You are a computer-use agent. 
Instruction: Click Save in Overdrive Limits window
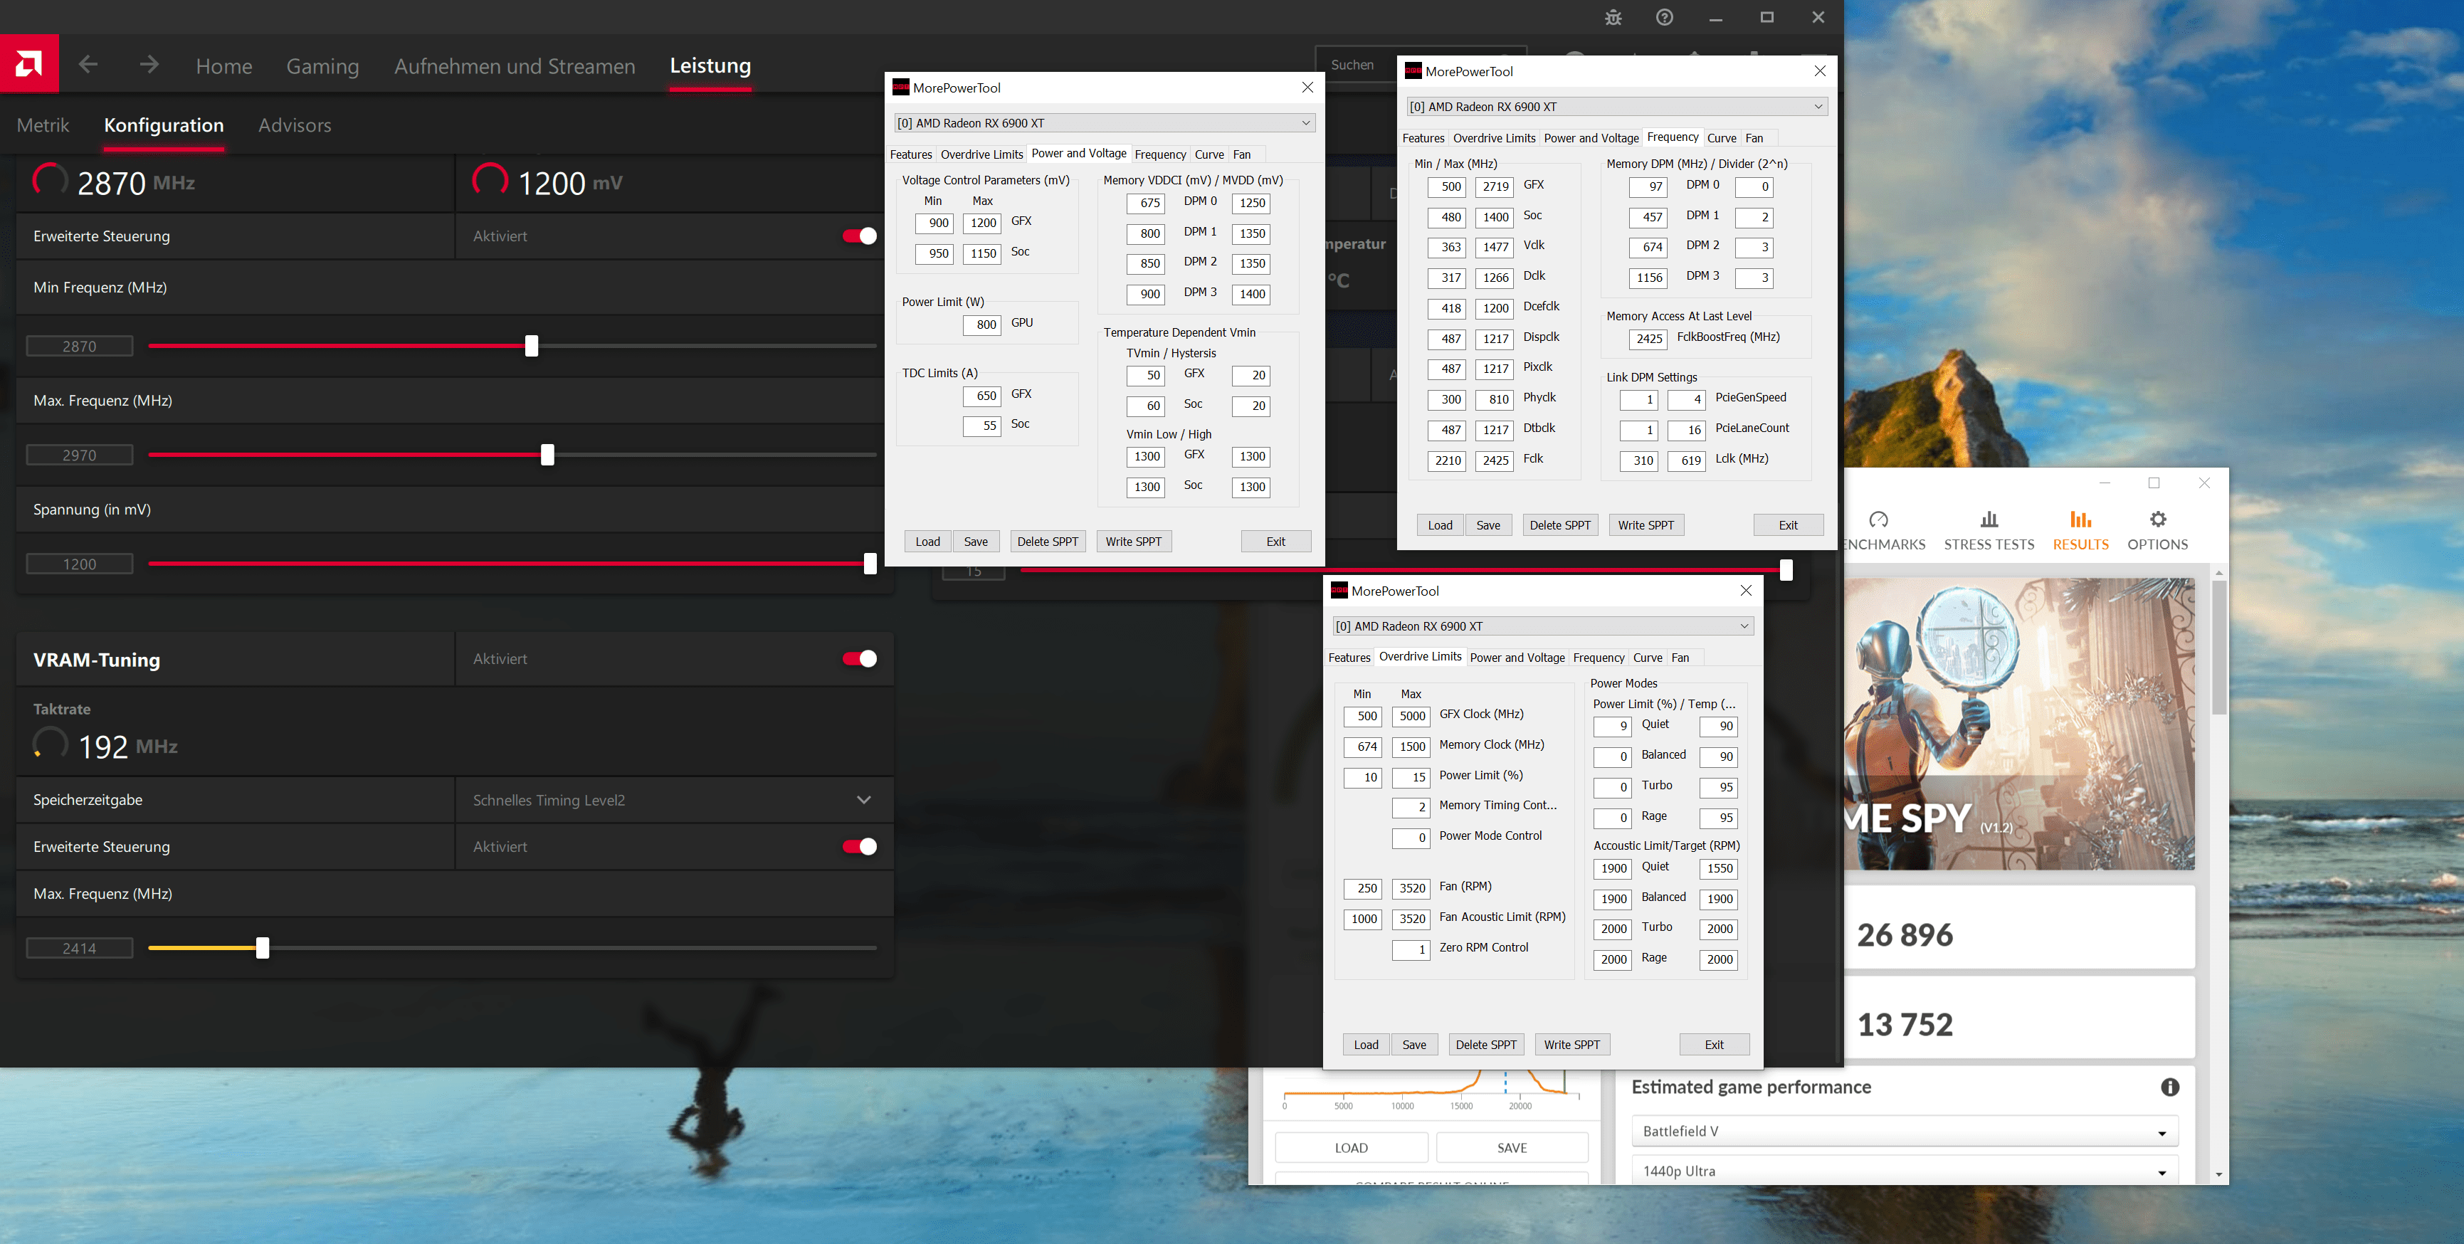[x=1413, y=1044]
